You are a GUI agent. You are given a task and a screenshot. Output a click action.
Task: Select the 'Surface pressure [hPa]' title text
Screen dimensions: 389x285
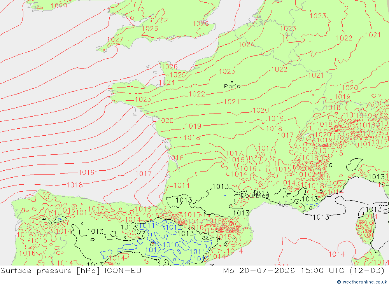click(x=50, y=270)
